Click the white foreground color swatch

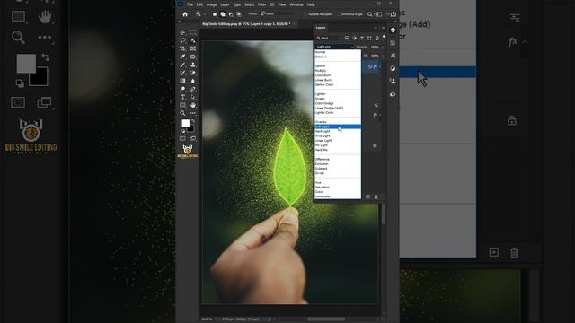click(186, 123)
